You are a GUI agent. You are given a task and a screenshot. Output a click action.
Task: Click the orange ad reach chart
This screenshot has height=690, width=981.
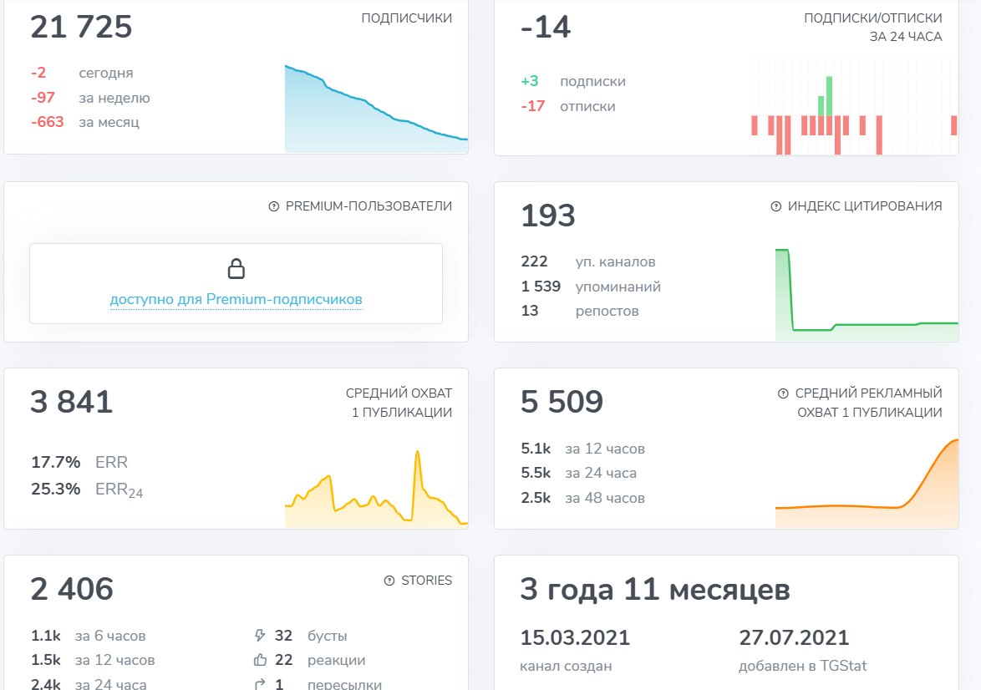pyautogui.click(x=867, y=484)
